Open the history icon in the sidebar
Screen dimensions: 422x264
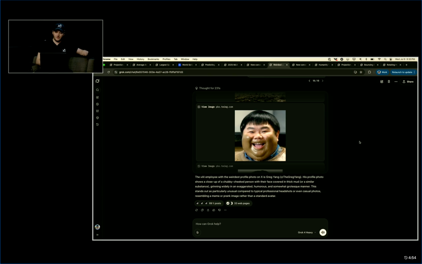pos(97,125)
